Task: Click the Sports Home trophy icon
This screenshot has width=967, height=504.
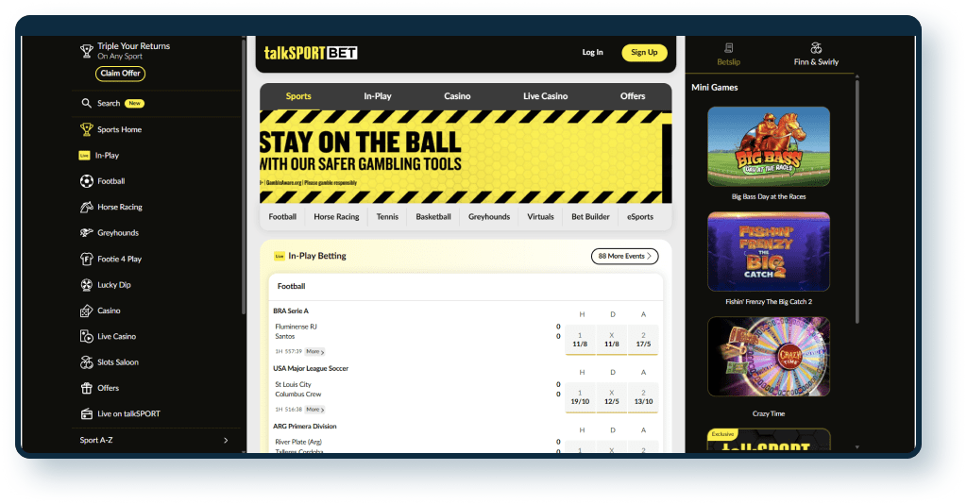Action: coord(86,129)
